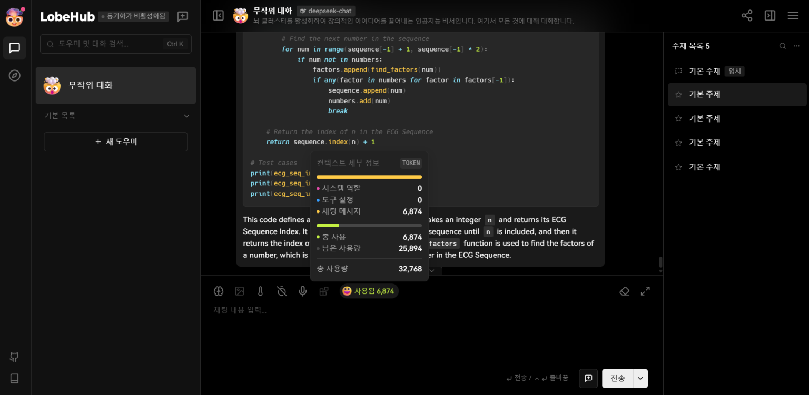Viewport: 809px width, 395px height.
Task: Open the temperature thermometer setting icon
Action: tap(260, 291)
